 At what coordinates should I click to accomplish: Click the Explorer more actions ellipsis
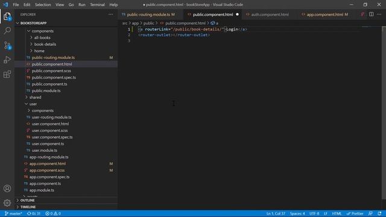tap(111, 14)
